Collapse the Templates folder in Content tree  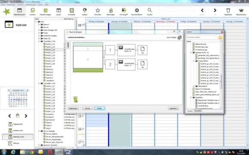(x=191, y=97)
